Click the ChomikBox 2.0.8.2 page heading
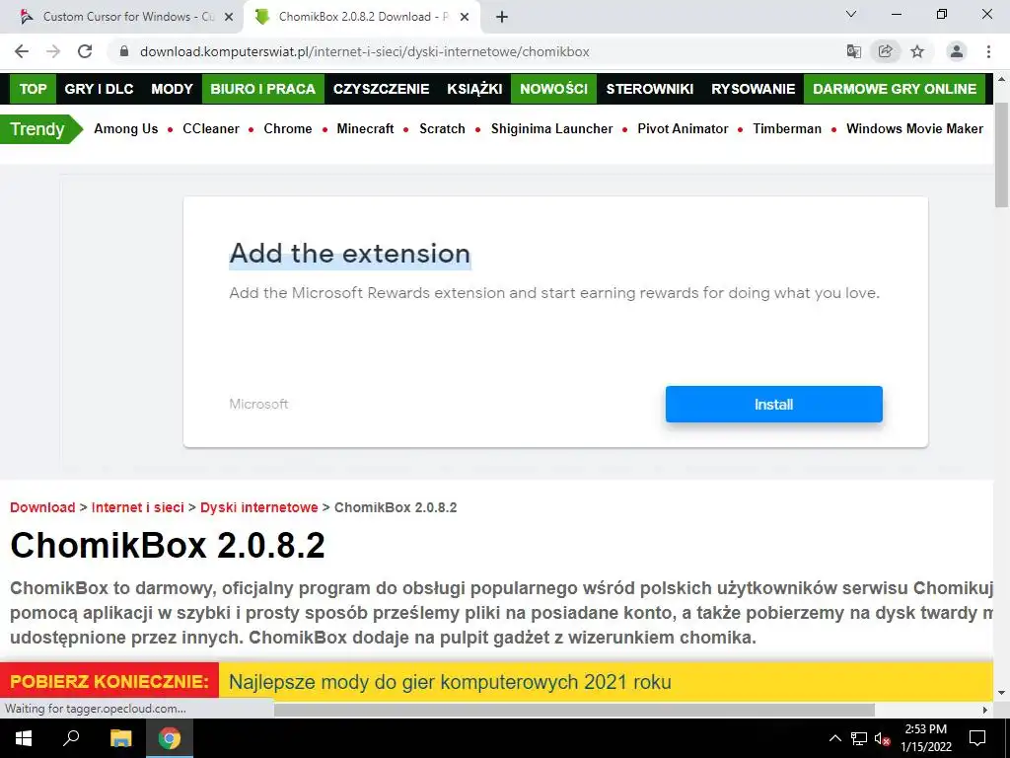 pyautogui.click(x=168, y=545)
